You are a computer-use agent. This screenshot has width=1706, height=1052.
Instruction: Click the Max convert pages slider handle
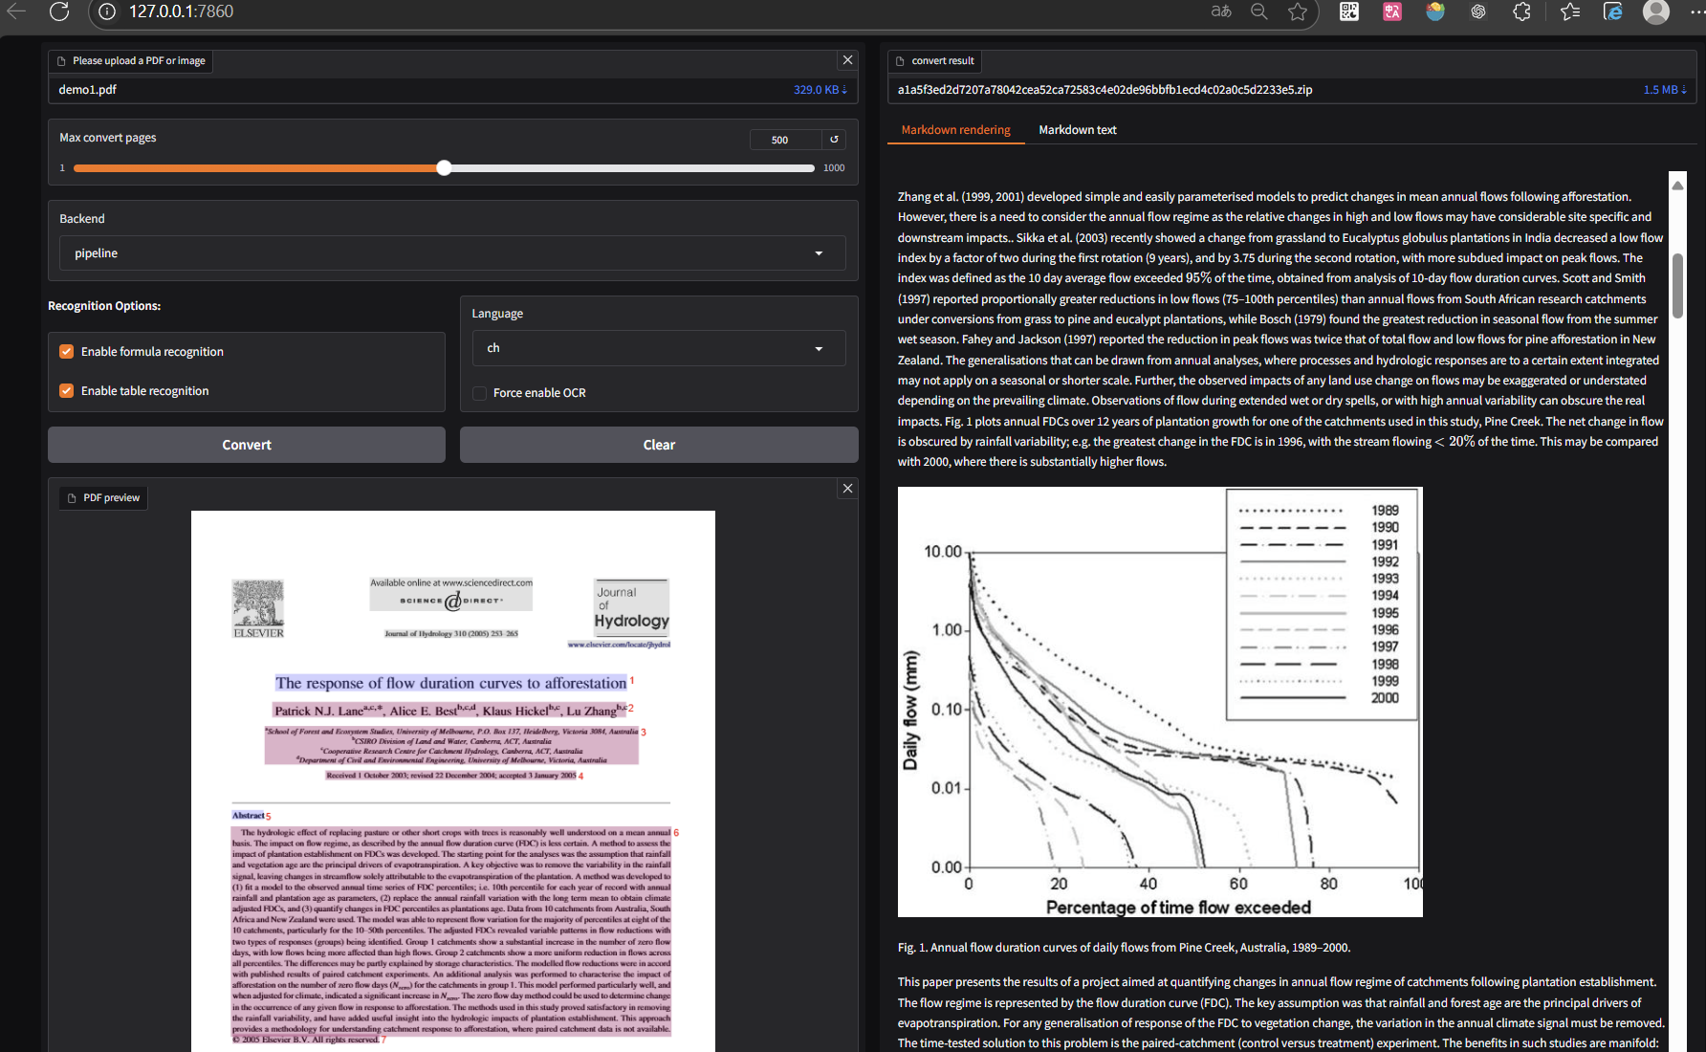[444, 168]
